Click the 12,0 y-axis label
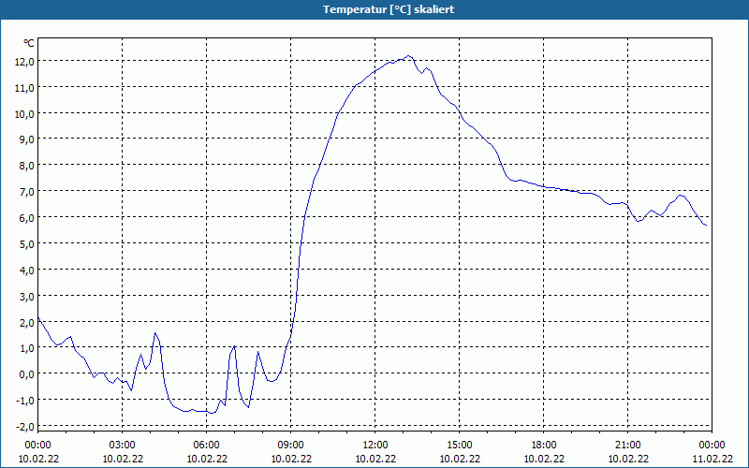 coord(25,61)
